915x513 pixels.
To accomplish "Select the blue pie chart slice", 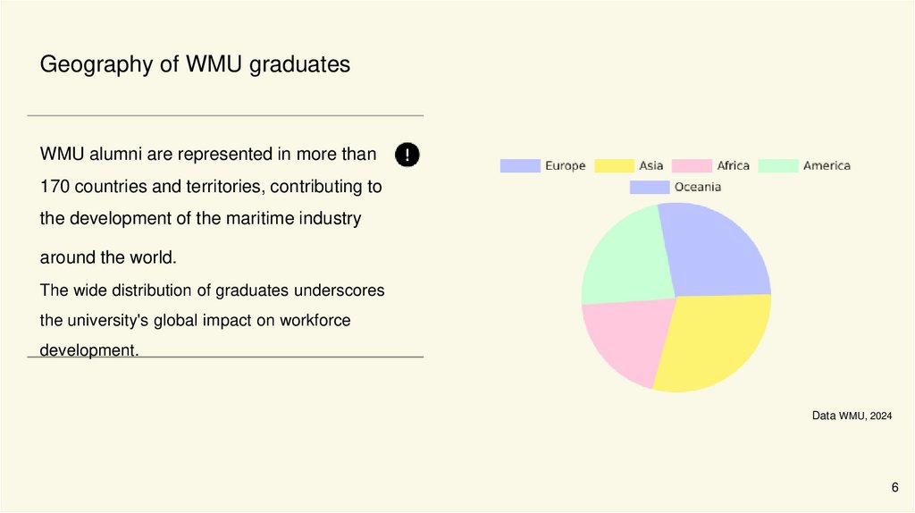I will pyautogui.click(x=719, y=250).
